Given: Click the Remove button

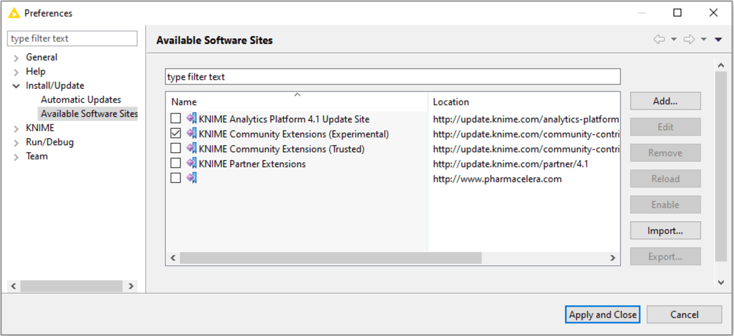Looking at the screenshot, I should click(665, 153).
